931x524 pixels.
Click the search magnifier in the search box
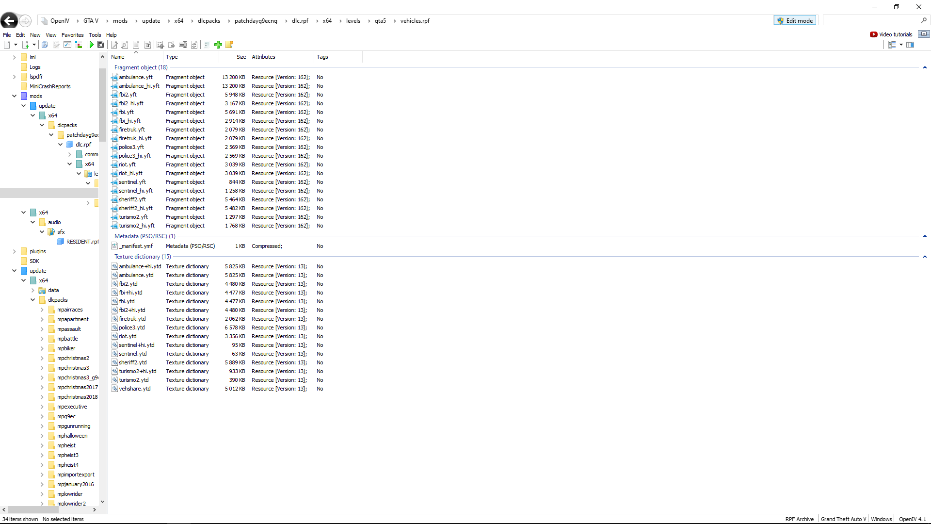[924, 20]
